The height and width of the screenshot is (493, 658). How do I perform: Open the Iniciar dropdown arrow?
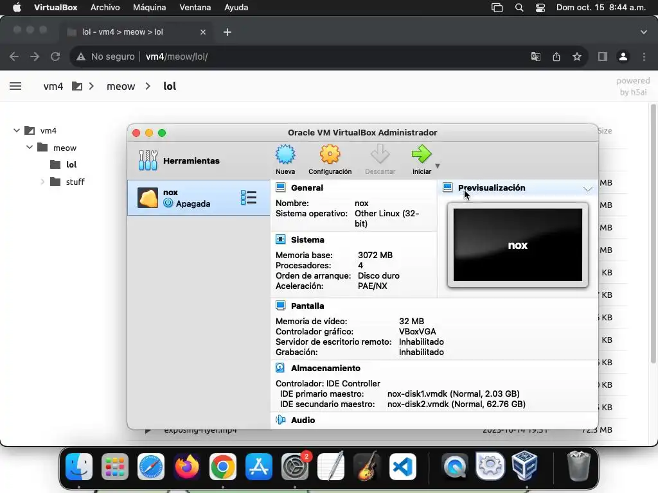click(x=438, y=166)
